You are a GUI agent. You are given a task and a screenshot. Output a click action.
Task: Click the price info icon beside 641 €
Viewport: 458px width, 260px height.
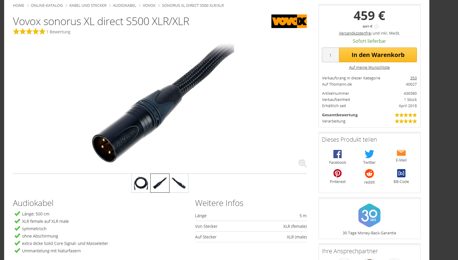tap(376, 27)
